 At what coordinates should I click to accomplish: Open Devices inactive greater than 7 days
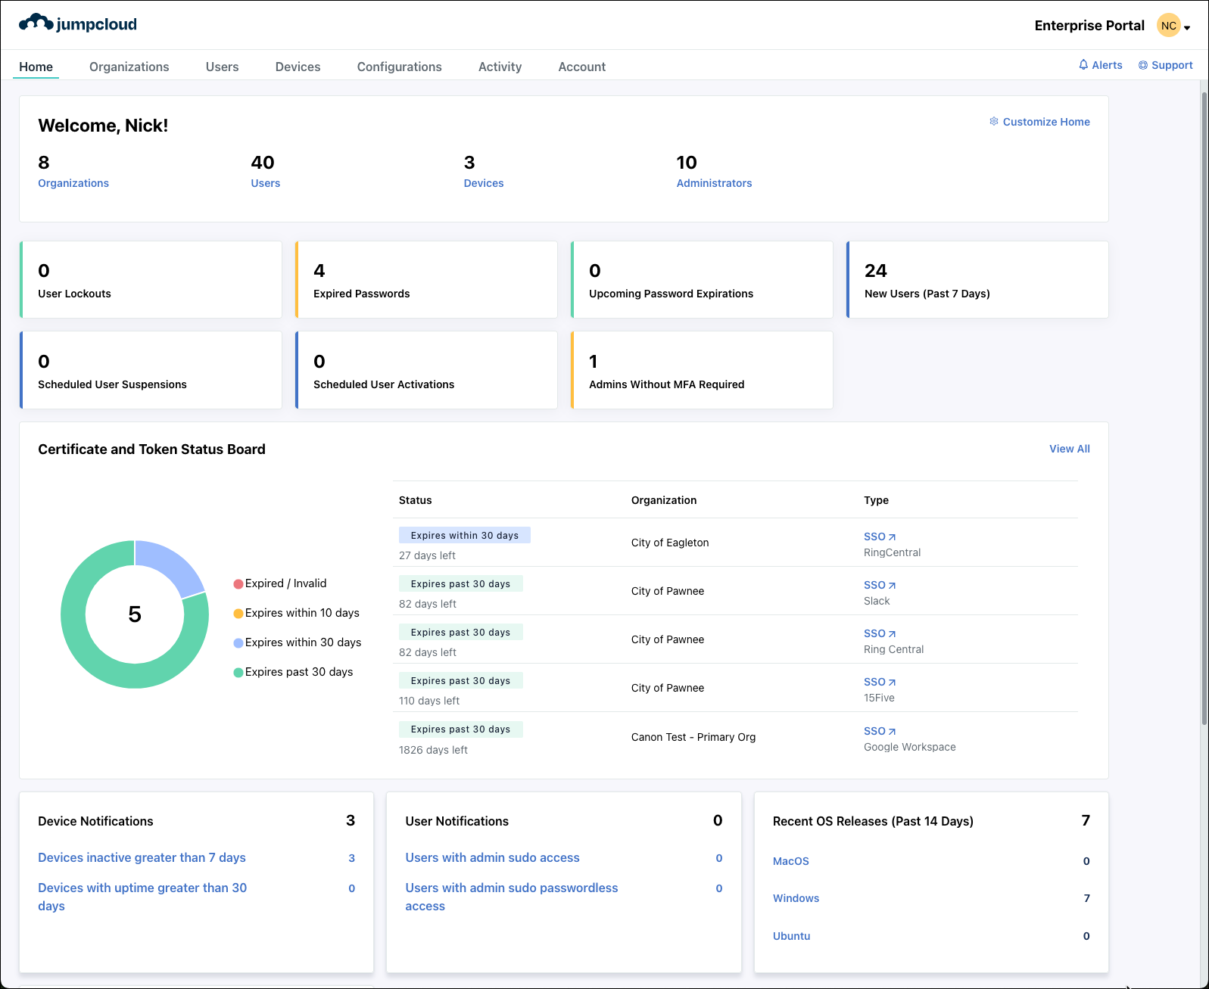click(x=142, y=857)
